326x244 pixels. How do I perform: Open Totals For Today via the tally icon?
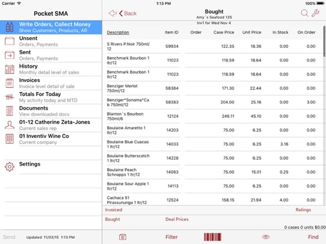coord(9,97)
